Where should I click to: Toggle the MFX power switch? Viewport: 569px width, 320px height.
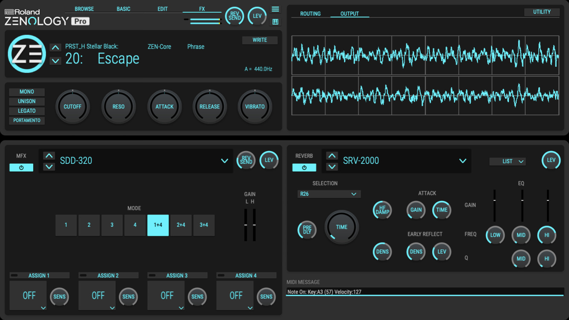(x=21, y=168)
